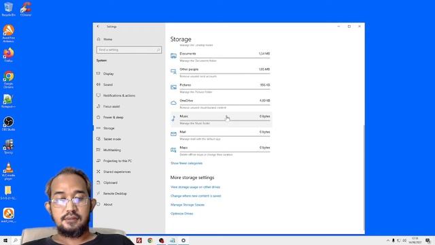
Task: Click the Music usage bar
Action: click(225, 120)
